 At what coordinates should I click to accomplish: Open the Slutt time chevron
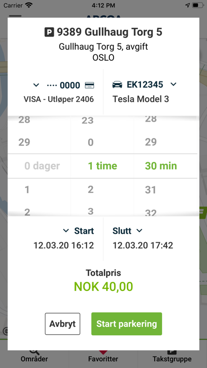pos(139,231)
